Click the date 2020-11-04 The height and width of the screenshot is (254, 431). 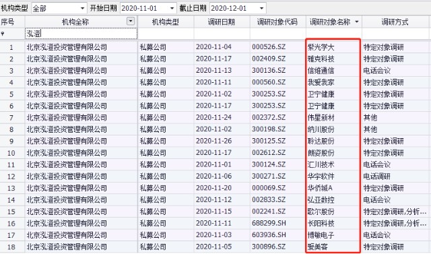click(213, 47)
